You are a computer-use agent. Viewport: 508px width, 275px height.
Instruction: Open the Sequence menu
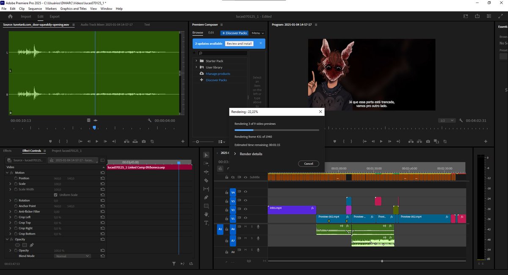pos(35,8)
